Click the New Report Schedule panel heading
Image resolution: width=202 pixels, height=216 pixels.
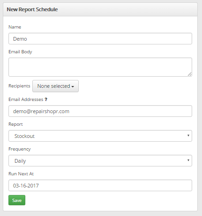[32, 9]
